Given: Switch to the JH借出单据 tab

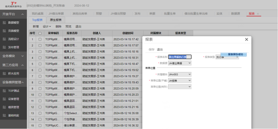Looking at the screenshot, I should point(56,14).
